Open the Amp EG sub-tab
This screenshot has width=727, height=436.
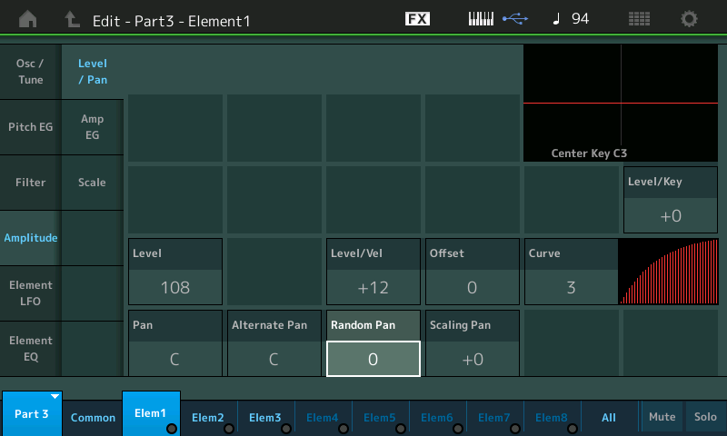click(92, 127)
